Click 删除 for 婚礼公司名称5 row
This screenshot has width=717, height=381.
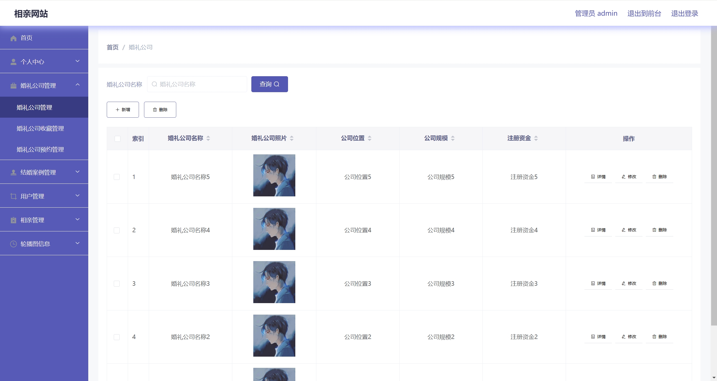[660, 177]
